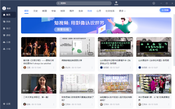175x109 pixels.
Task: Click into the 找资料 search field
Action: [x=84, y=3]
